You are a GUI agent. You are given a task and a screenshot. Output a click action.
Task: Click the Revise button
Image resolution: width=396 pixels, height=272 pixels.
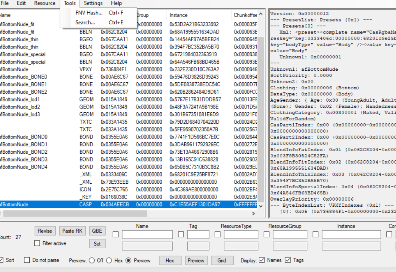(45, 231)
